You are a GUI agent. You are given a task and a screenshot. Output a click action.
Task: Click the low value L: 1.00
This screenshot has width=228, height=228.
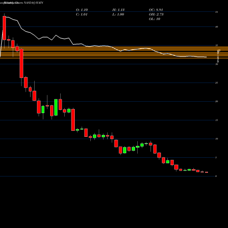[x=118, y=15]
